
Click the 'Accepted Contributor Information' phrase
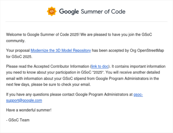(61, 66)
